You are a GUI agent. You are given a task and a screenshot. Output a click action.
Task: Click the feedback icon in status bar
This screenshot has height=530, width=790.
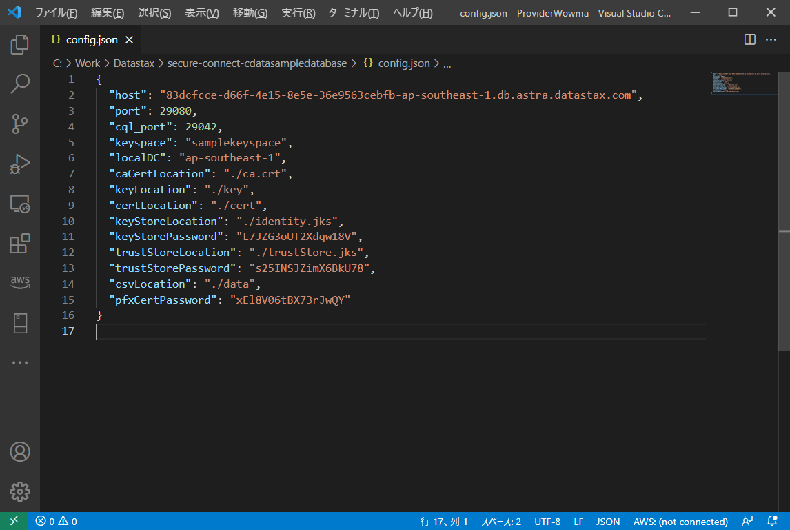(748, 521)
